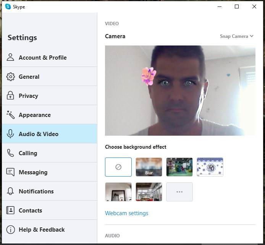Viewport: 265px width, 245px height.
Task: Click the Skype logo in title bar
Action: coord(8,6)
